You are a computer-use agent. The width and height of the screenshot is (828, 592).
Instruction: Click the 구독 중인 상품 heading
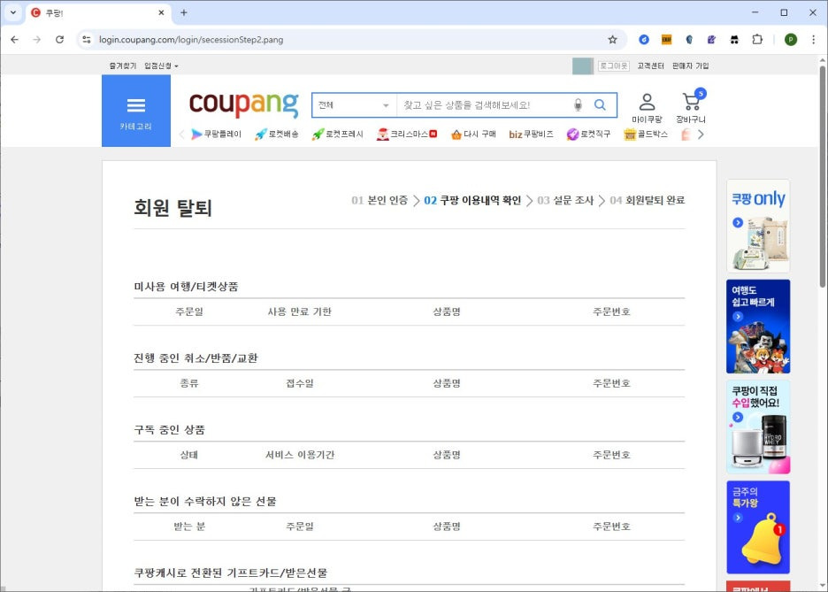[x=170, y=429]
